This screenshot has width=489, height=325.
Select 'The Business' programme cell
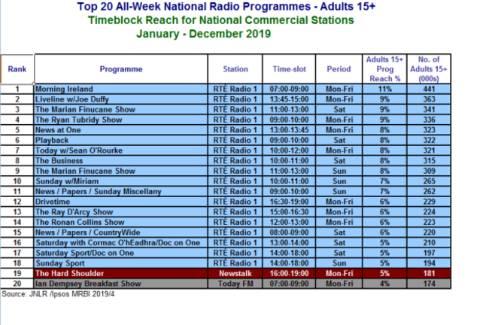coord(121,161)
